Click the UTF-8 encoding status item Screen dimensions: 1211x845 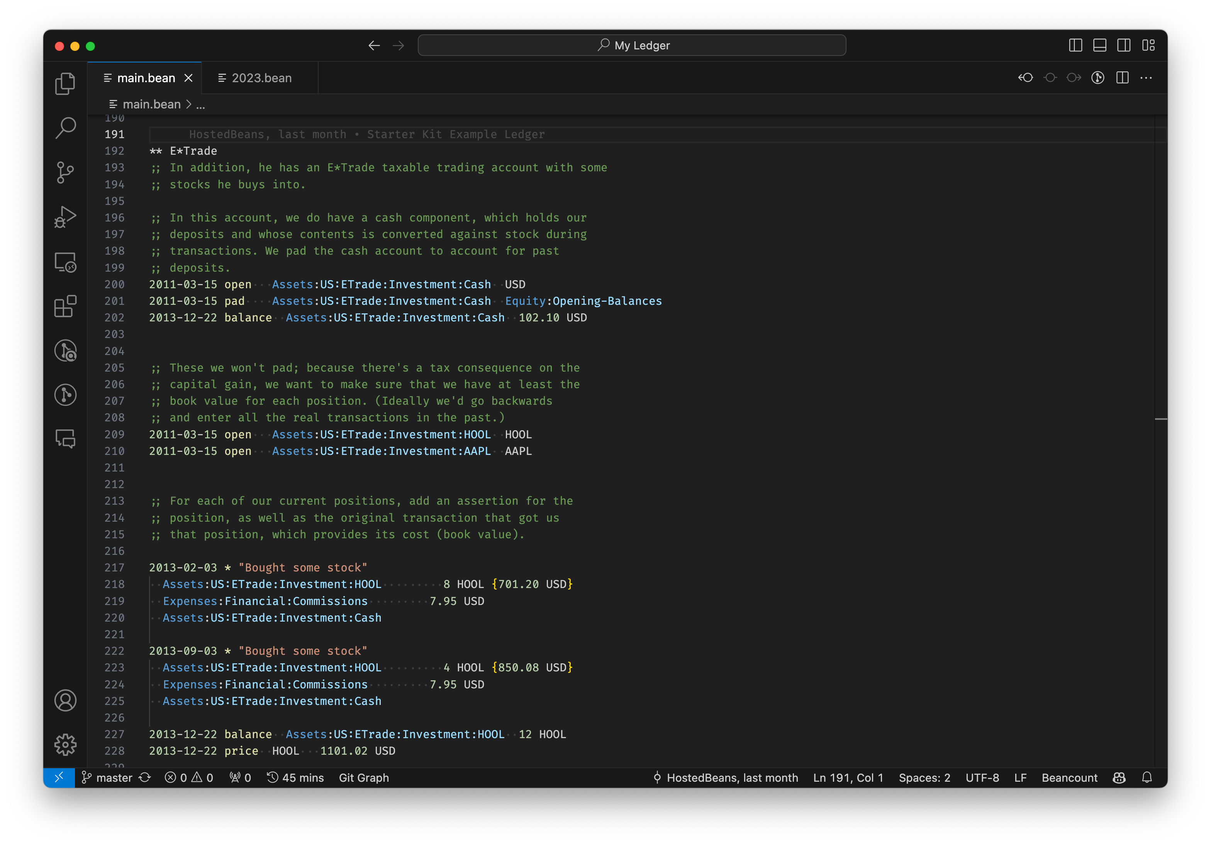982,778
